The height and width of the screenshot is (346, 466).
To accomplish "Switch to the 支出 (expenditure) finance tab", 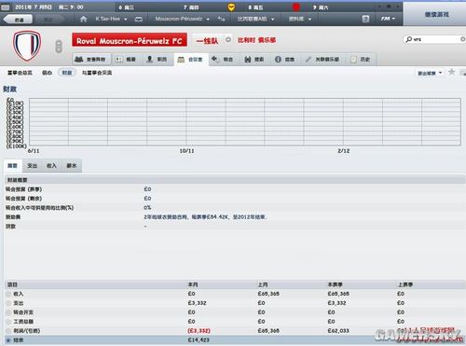I will 33,166.
